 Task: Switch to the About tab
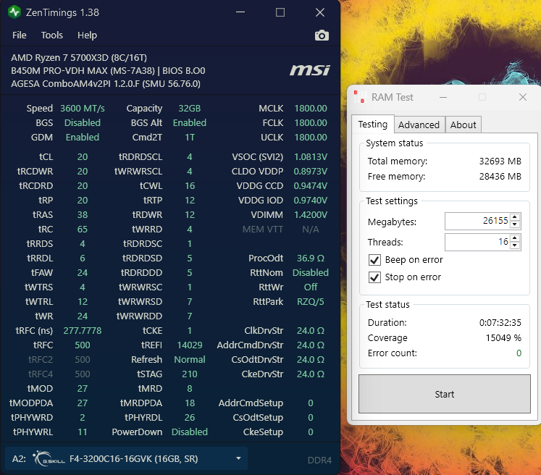pos(463,125)
